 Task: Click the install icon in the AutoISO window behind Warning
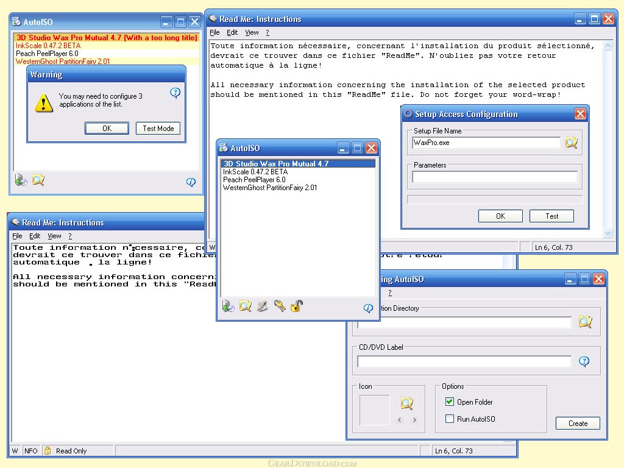[21, 180]
